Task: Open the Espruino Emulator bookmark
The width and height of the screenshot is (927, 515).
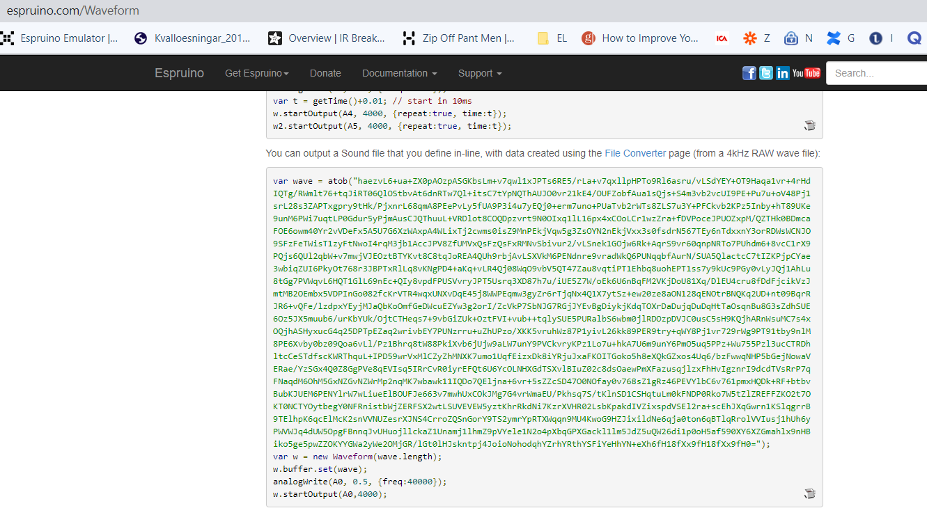Action: point(60,38)
